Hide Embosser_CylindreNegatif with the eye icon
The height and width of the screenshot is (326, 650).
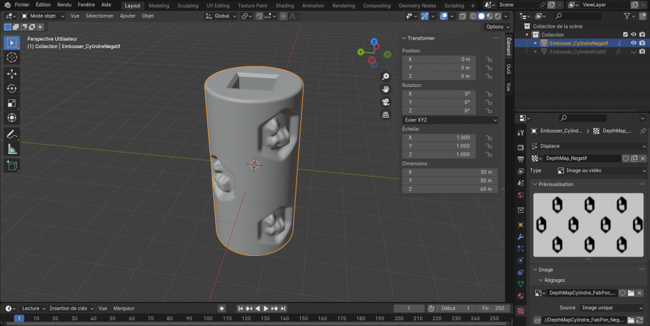[x=633, y=43]
